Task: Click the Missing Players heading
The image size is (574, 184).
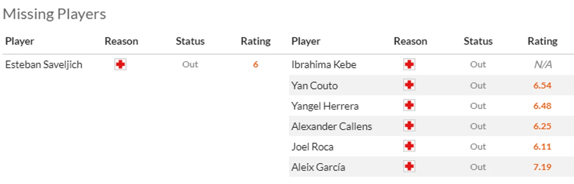Action: pyautogui.click(x=54, y=14)
